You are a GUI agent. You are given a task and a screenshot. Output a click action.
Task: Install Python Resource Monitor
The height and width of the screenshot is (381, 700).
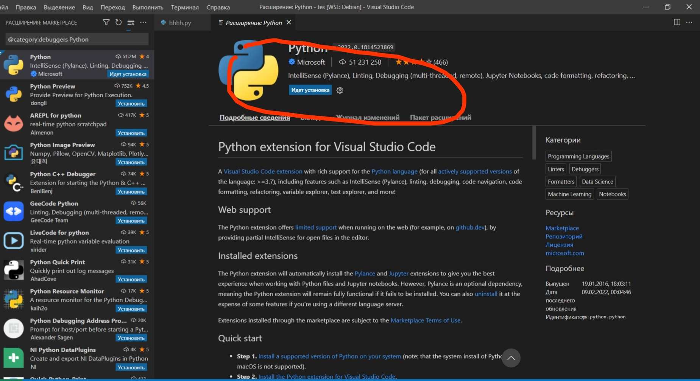[131, 309]
